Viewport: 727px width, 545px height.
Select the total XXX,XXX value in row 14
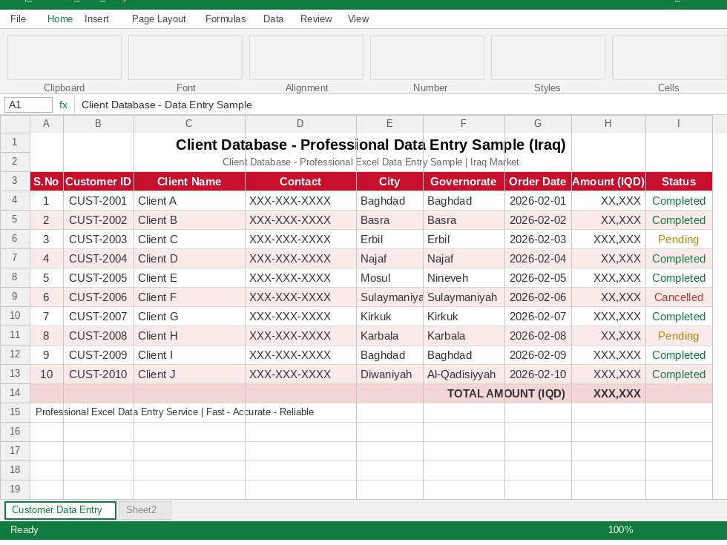pos(608,394)
